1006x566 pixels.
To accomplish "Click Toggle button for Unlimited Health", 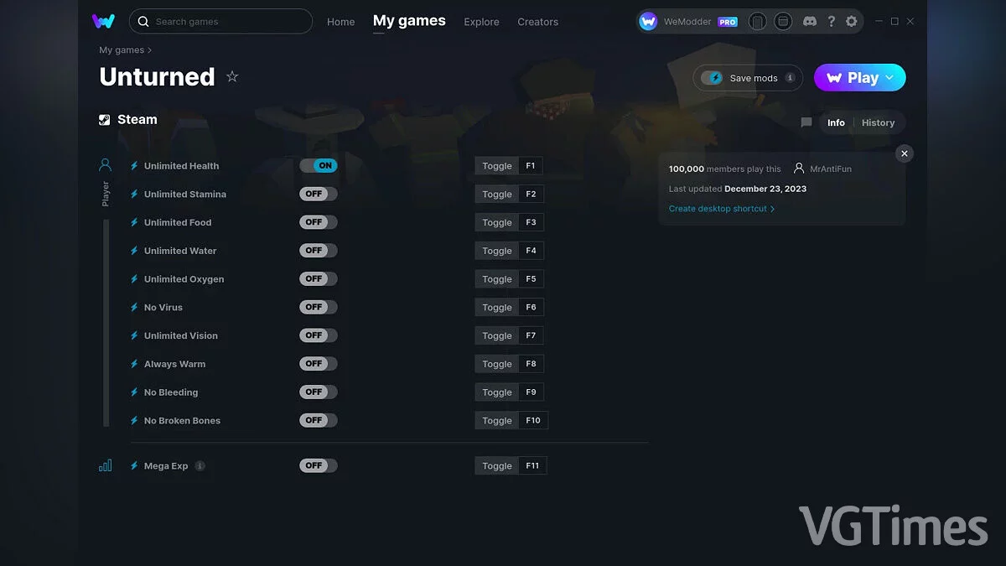I will [x=497, y=166].
